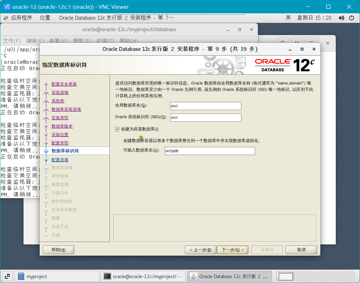Minimize the Oracle installer dialog
Image resolution: width=360 pixels, height=283 pixels.
coord(290,49)
